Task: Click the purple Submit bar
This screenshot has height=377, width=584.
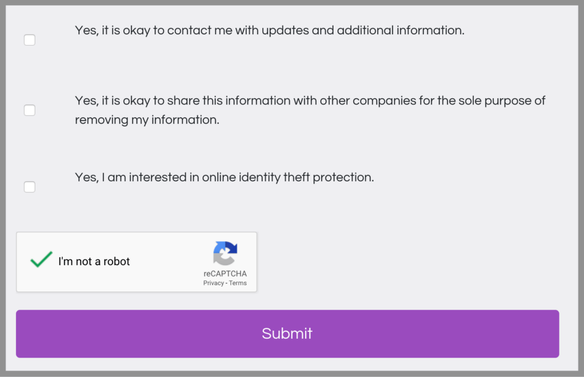Action: [287, 334]
